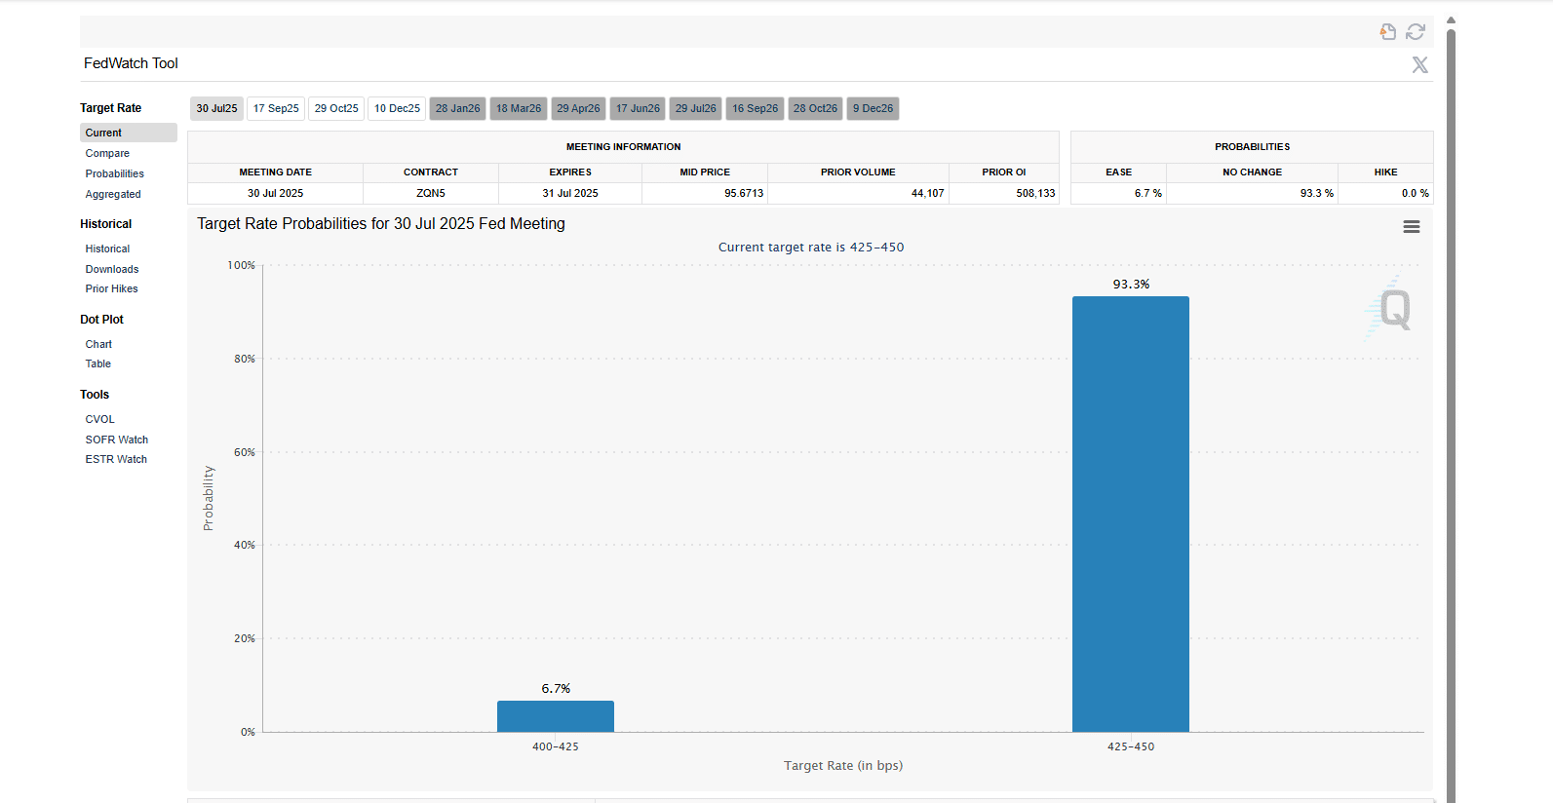
Task: Click the 6.7 % ease probability cell
Action: click(1119, 193)
